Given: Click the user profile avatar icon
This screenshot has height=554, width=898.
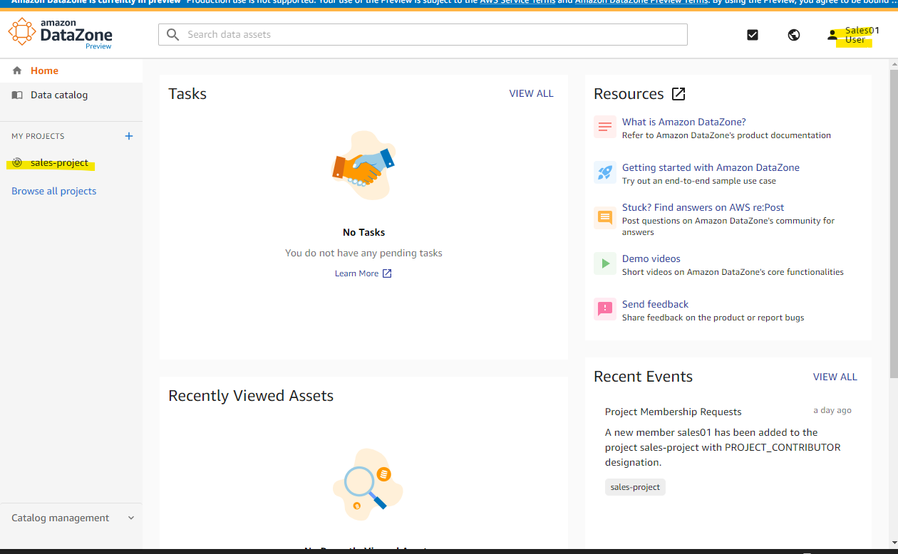Looking at the screenshot, I should [832, 35].
